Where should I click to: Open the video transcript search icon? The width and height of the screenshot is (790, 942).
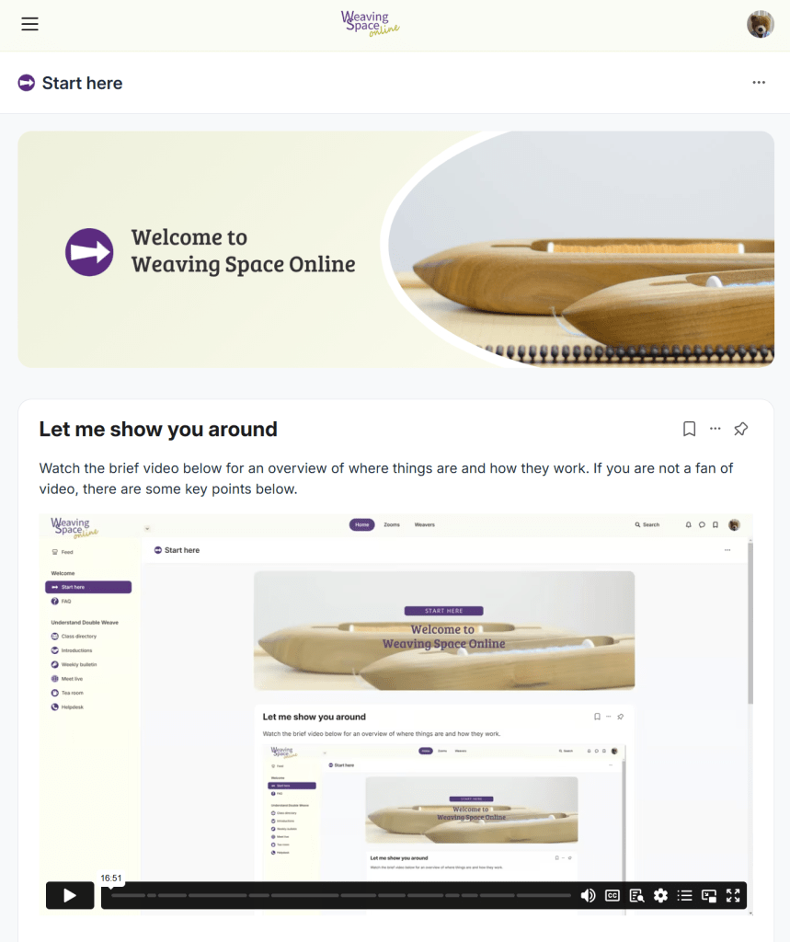coord(636,896)
